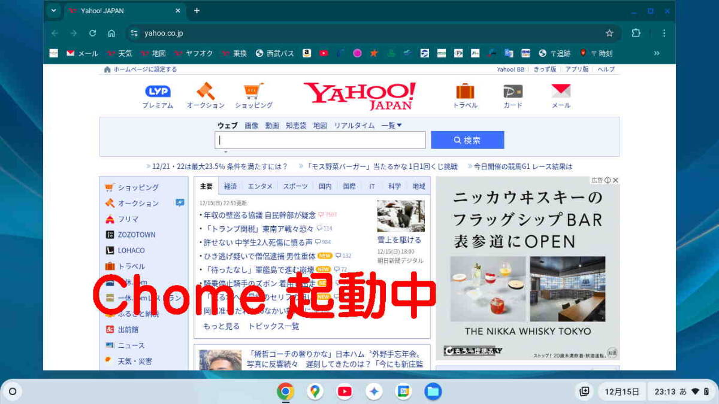The height and width of the screenshot is (404, 719).
Task: Open the pink circle bookmark icon
Action: point(357,53)
